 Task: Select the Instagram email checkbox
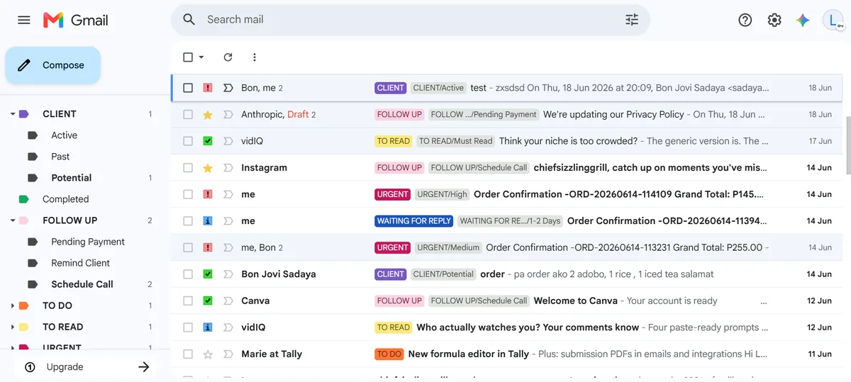click(x=188, y=168)
